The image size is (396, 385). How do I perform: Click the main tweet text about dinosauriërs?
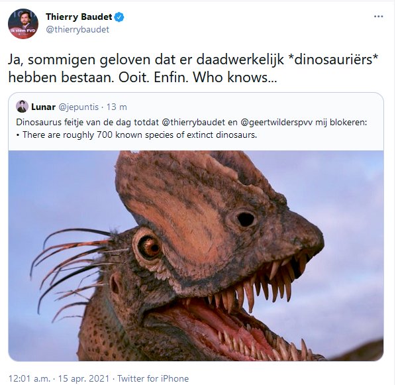(x=193, y=68)
